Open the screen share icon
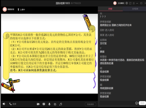 (x=44, y=104)
